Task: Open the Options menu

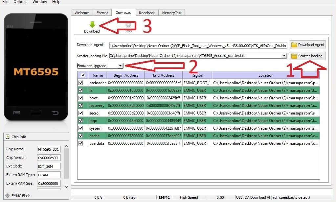Action: tap(20, 2)
